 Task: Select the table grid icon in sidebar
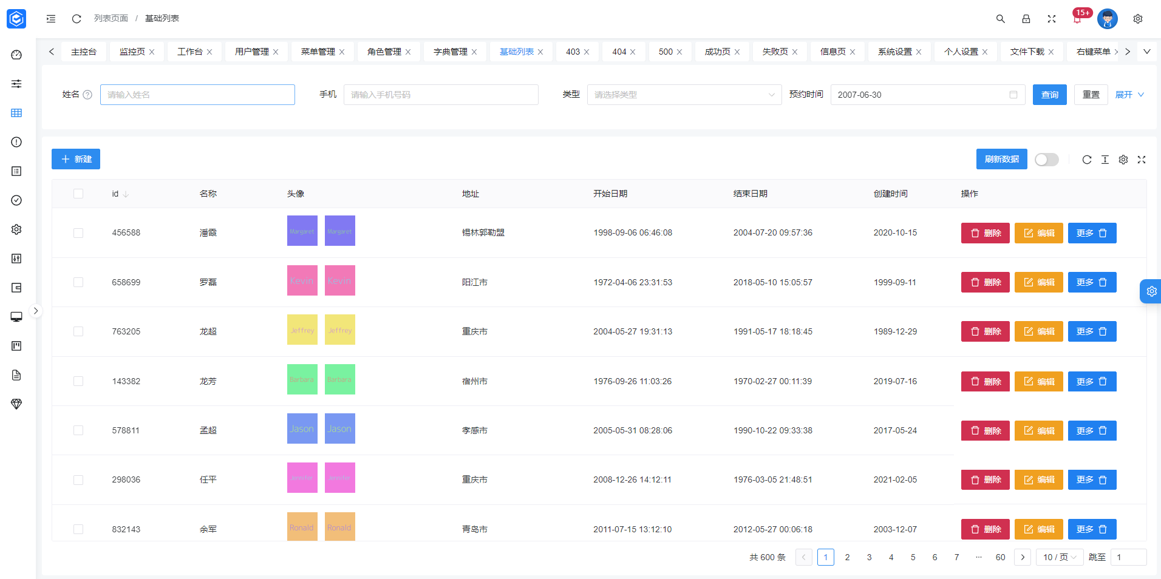pos(16,113)
